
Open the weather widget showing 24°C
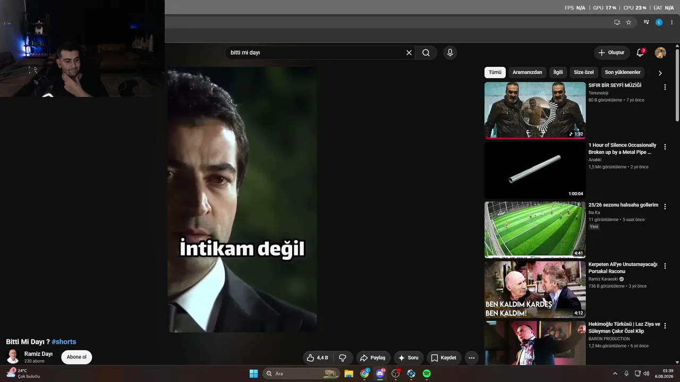click(23, 374)
